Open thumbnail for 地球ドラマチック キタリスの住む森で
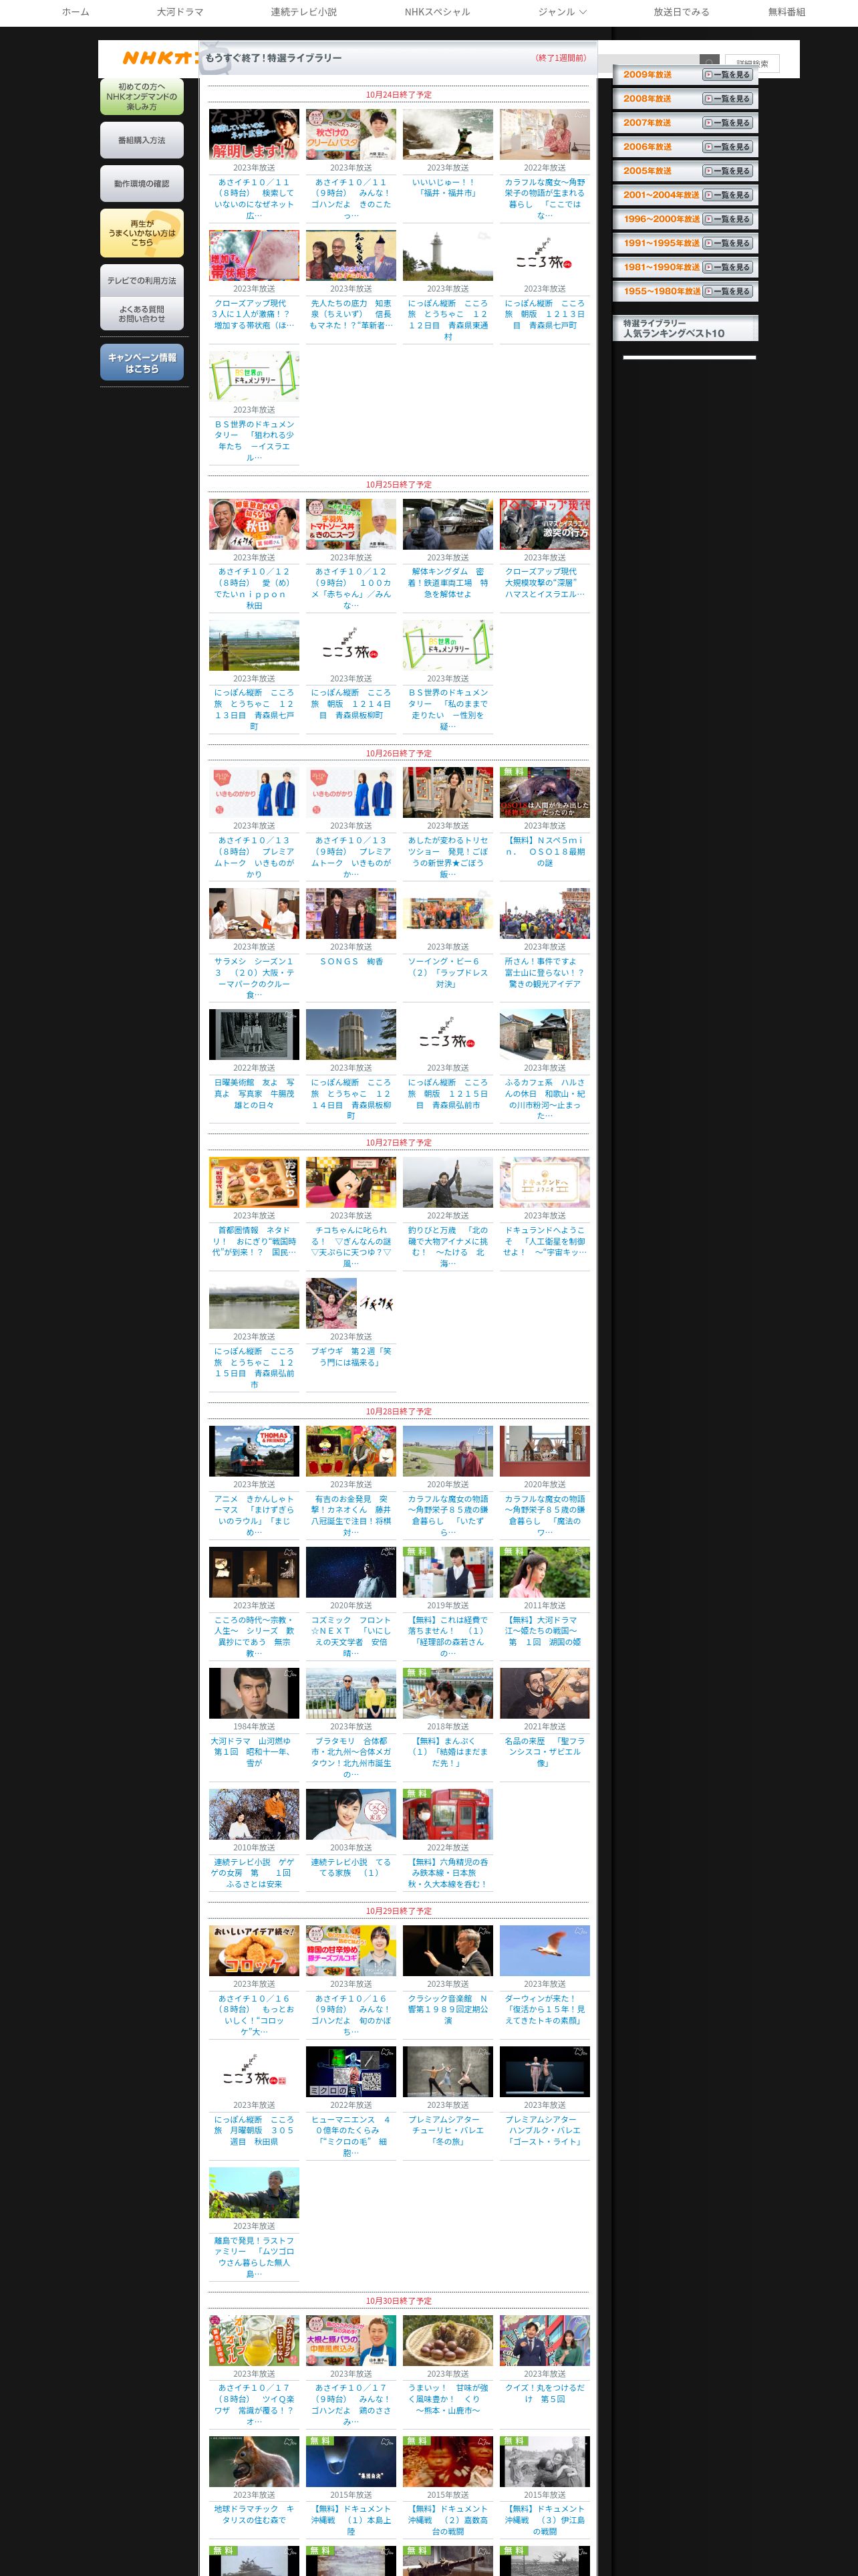The height and width of the screenshot is (2576, 858). (x=254, y=2462)
